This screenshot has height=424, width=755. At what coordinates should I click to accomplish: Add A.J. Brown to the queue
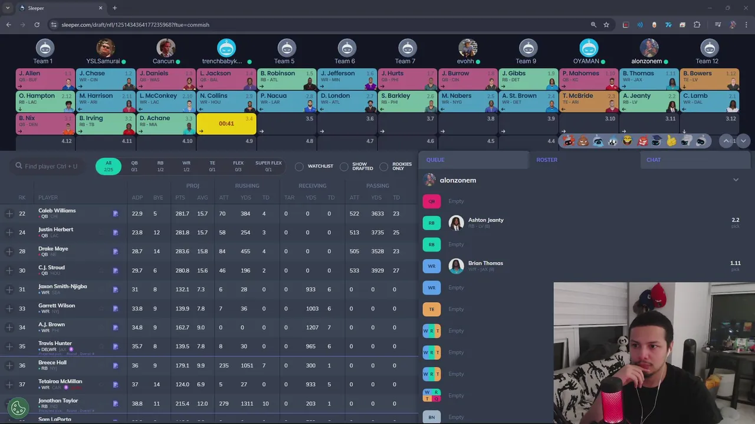point(9,327)
